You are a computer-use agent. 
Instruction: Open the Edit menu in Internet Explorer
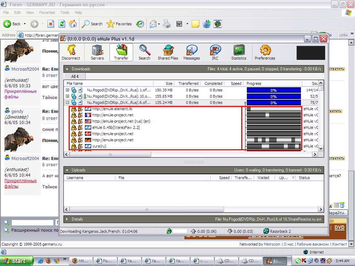pyautogui.click(x=17, y=12)
